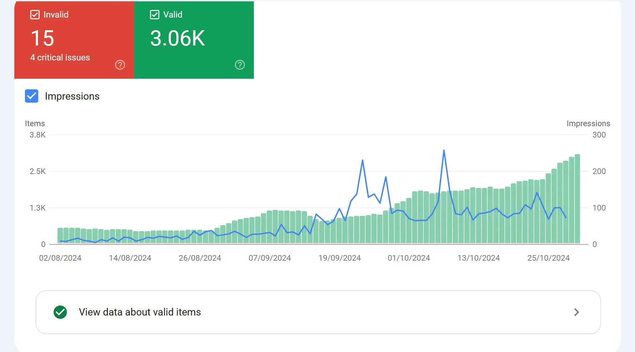Click the 25/10/2024 date label
Viewport: 635px width, 352px height.
pos(549,258)
